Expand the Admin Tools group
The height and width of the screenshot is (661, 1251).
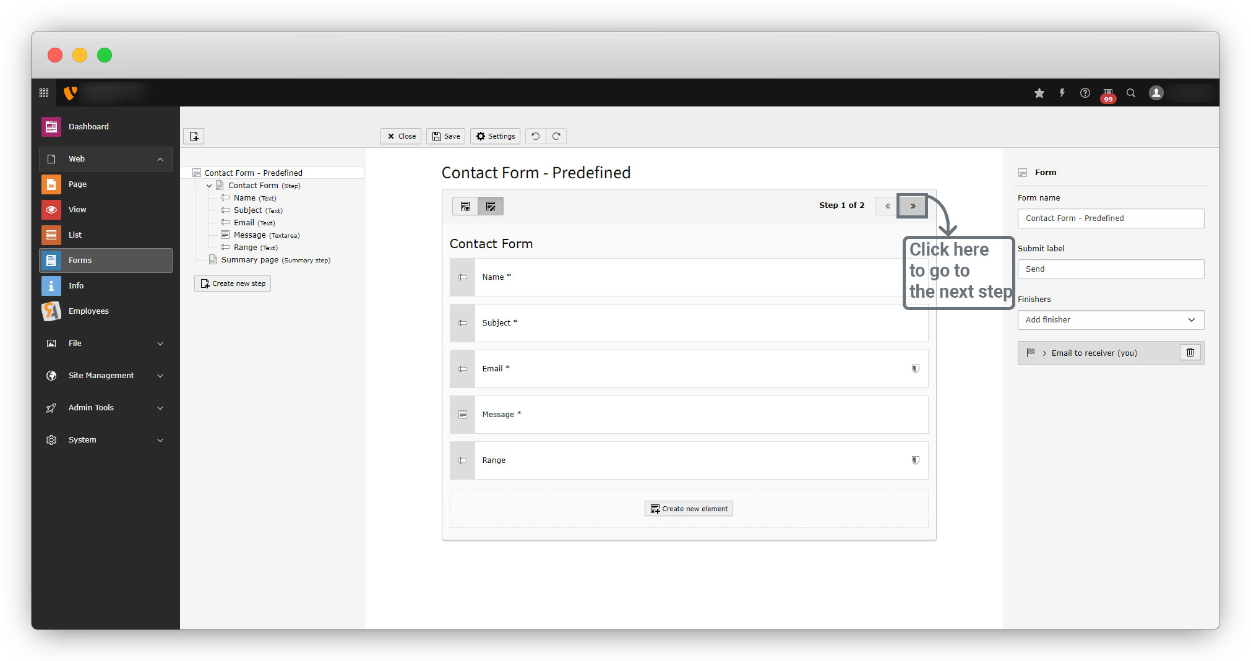(106, 408)
